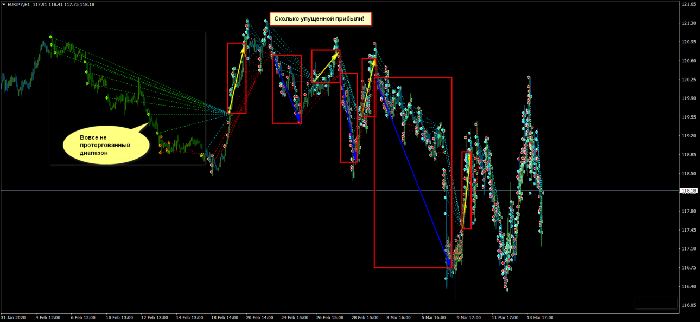Screen dimensions: 700x322
Task: Click the 118.85 price scale label
Action: tap(689, 155)
